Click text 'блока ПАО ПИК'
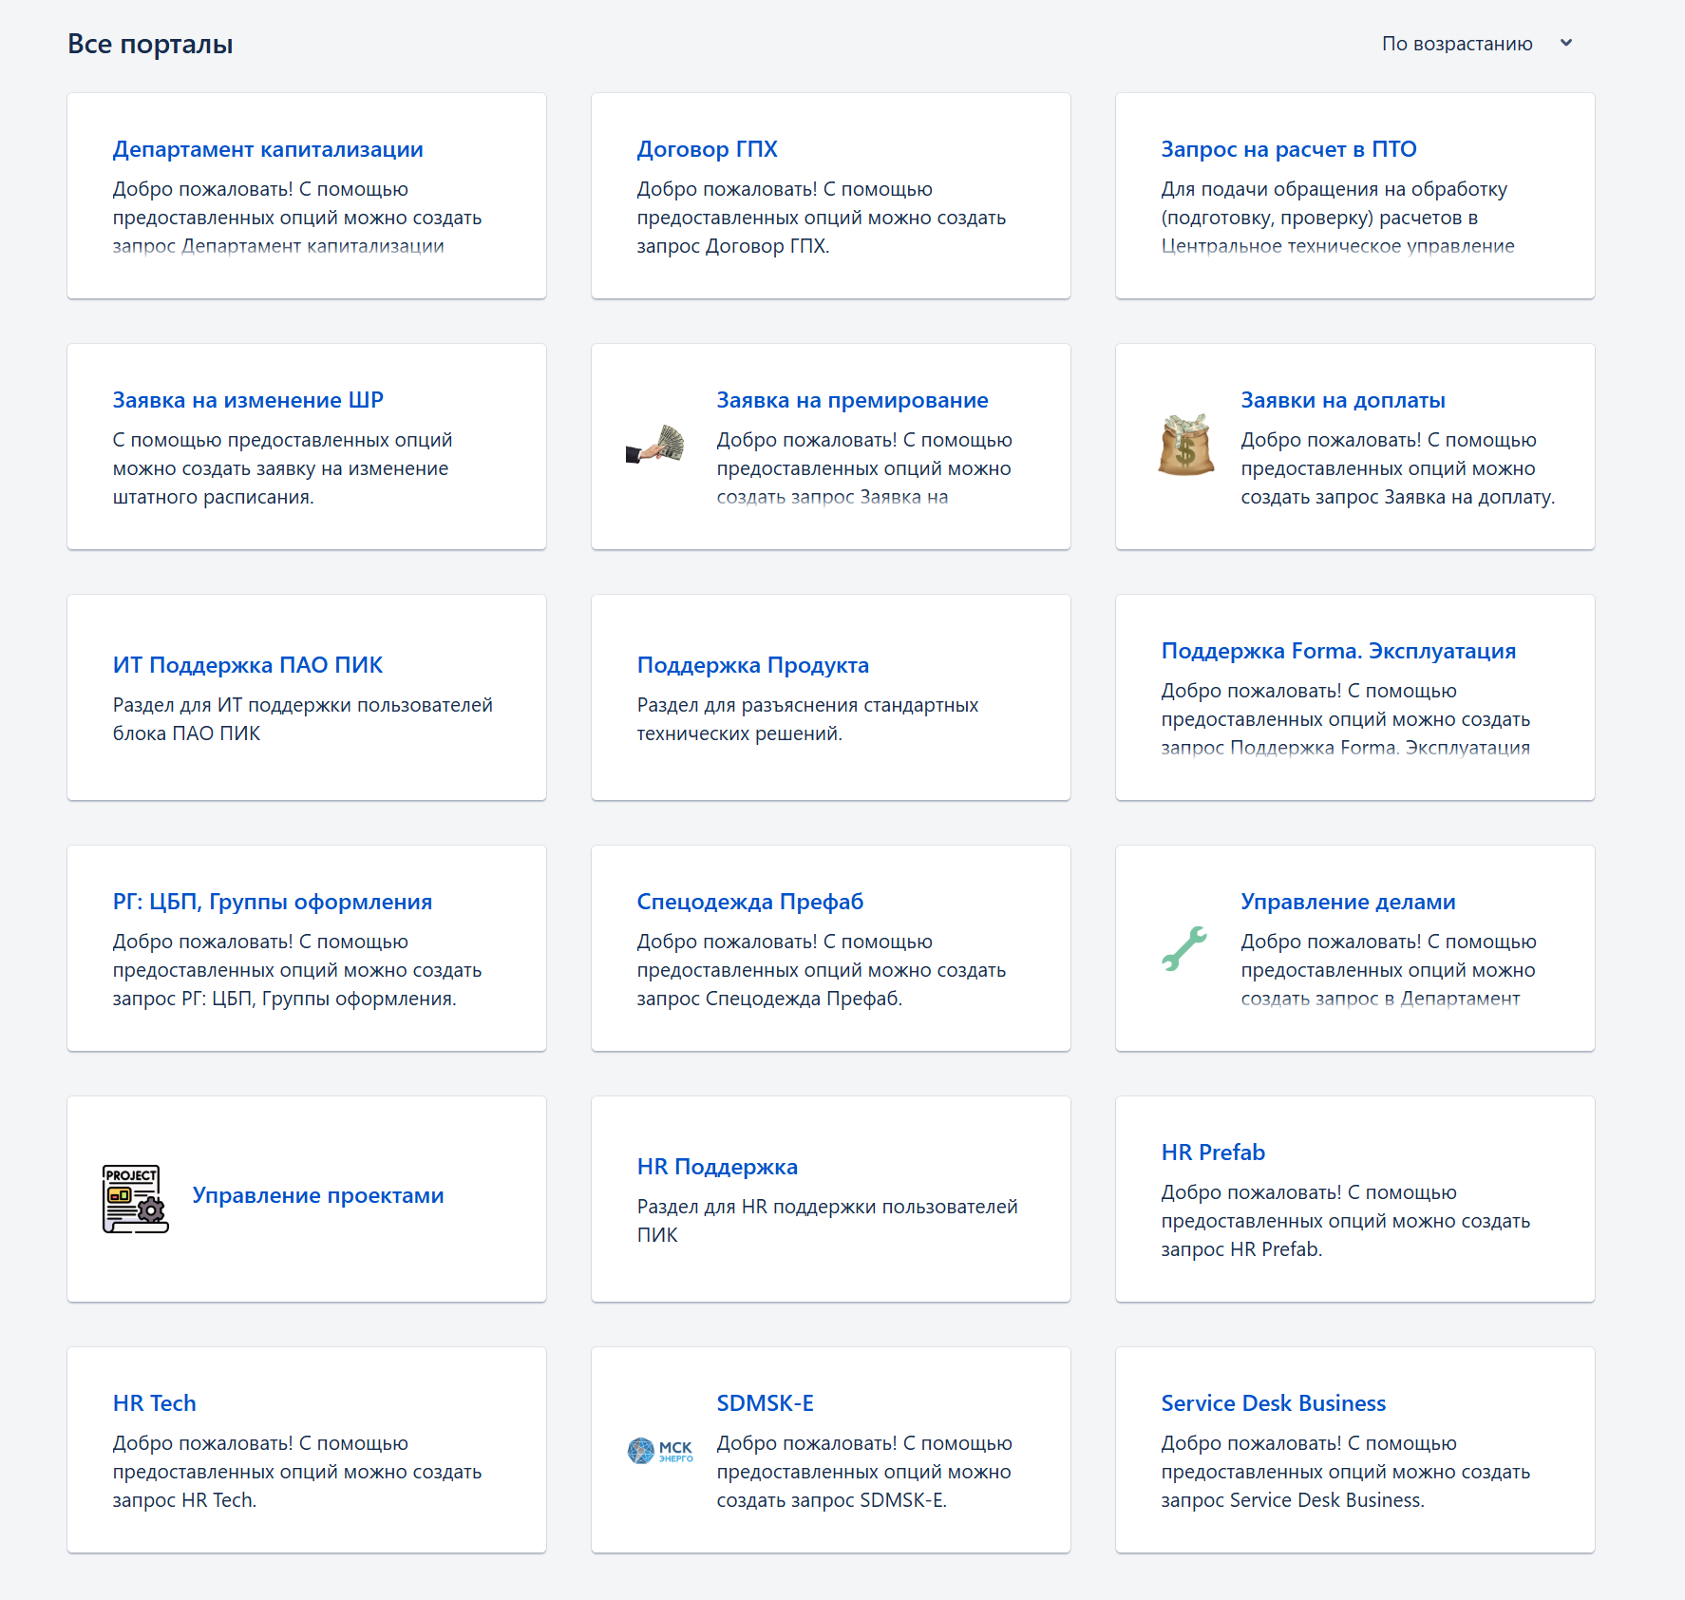This screenshot has height=1600, width=1685. click(186, 733)
